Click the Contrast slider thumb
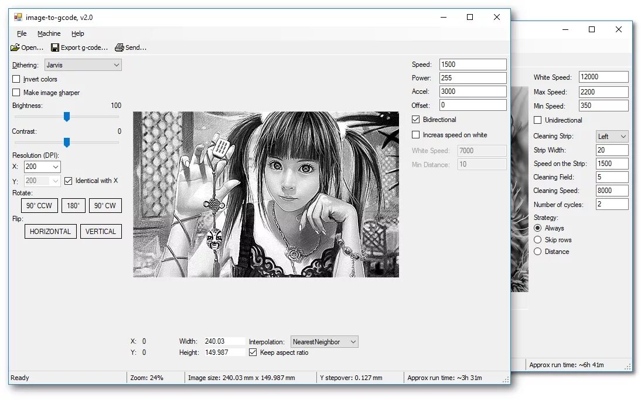This screenshot has width=641, height=400. [x=67, y=143]
